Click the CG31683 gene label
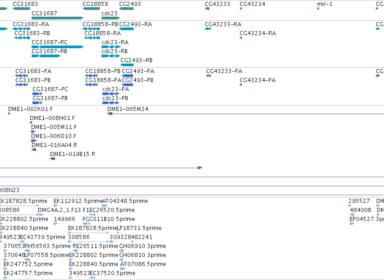The width and height of the screenshot is (384, 280). tap(25, 4)
